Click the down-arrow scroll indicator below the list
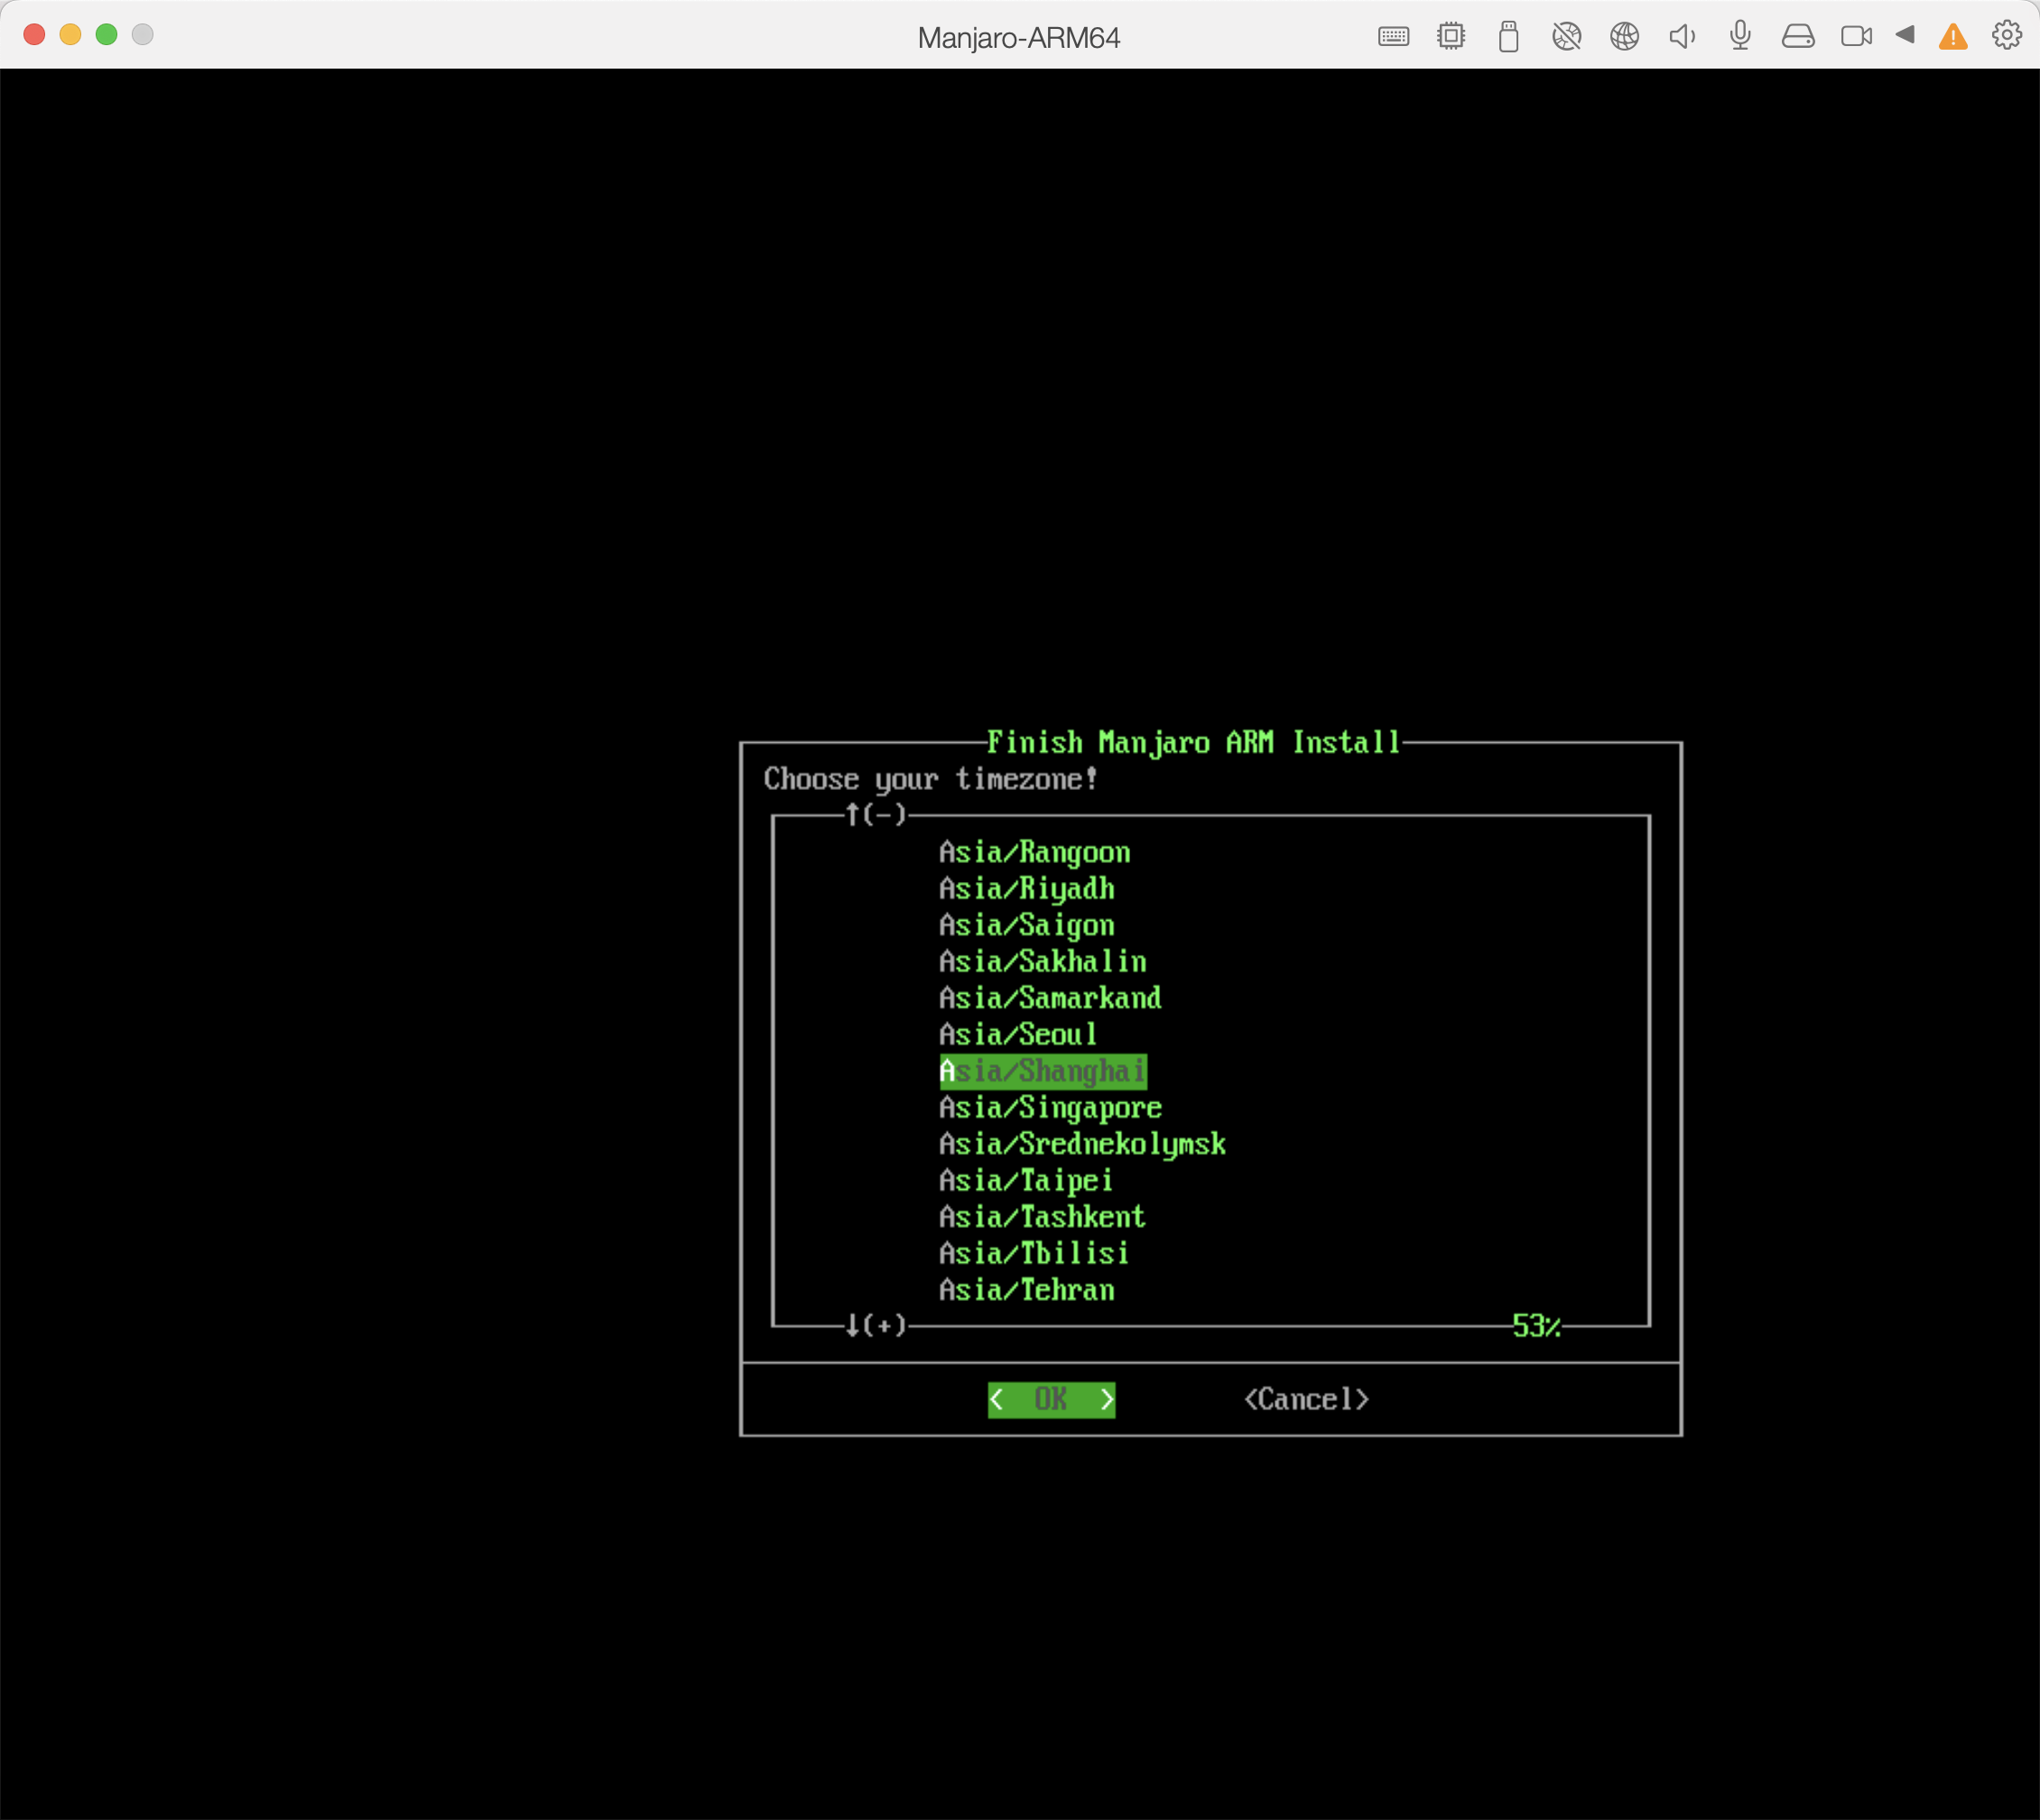Screen dimensions: 2040x1820 click(876, 1326)
